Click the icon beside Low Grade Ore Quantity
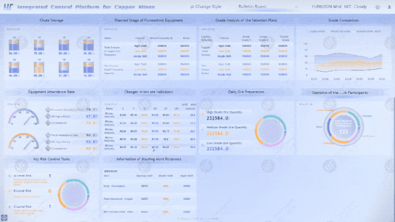395x222 pixels. point(202,146)
